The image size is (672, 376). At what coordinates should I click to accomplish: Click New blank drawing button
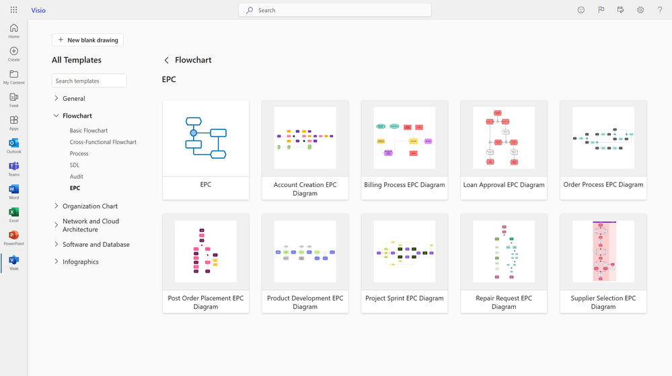[87, 40]
